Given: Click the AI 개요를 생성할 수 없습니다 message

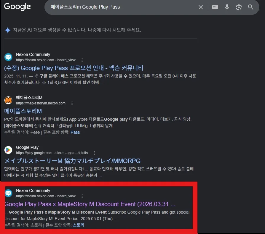Looking at the screenshot, I should click(x=77, y=30).
